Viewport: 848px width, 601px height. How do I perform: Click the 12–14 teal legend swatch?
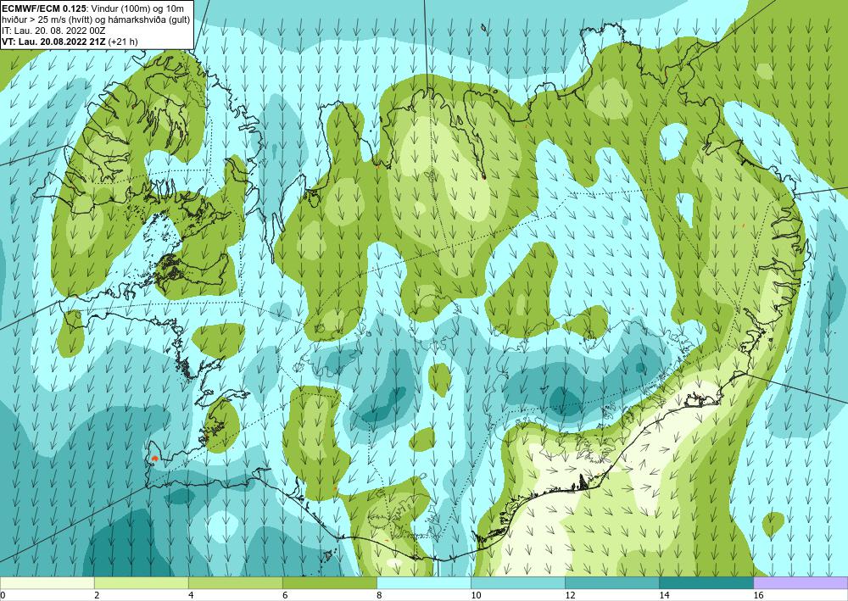point(612,582)
